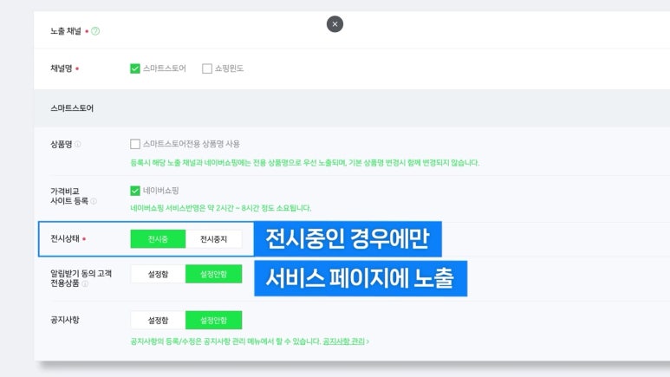Enable the 쇼핑윈도 channel checkbox
This screenshot has width=670, height=377.
pyautogui.click(x=207, y=68)
